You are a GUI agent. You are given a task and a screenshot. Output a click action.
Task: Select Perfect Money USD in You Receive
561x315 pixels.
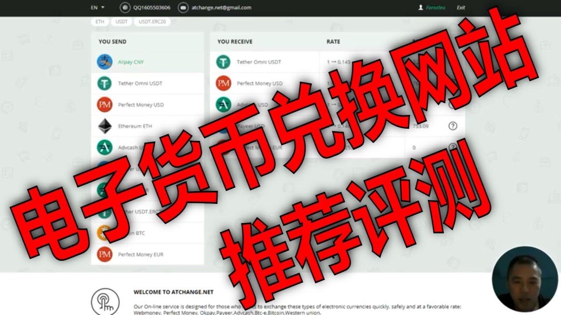coord(260,84)
